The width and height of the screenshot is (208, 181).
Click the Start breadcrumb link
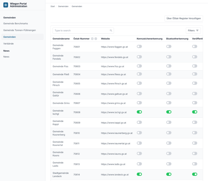coord(53,6)
